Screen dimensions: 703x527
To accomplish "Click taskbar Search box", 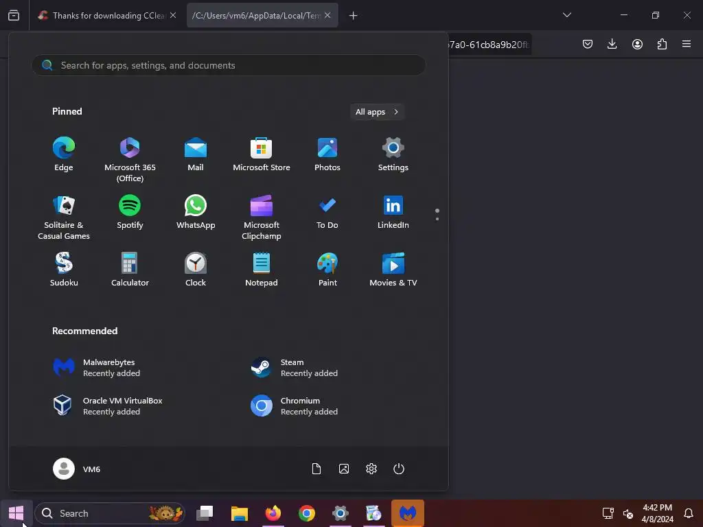I will [x=110, y=513].
